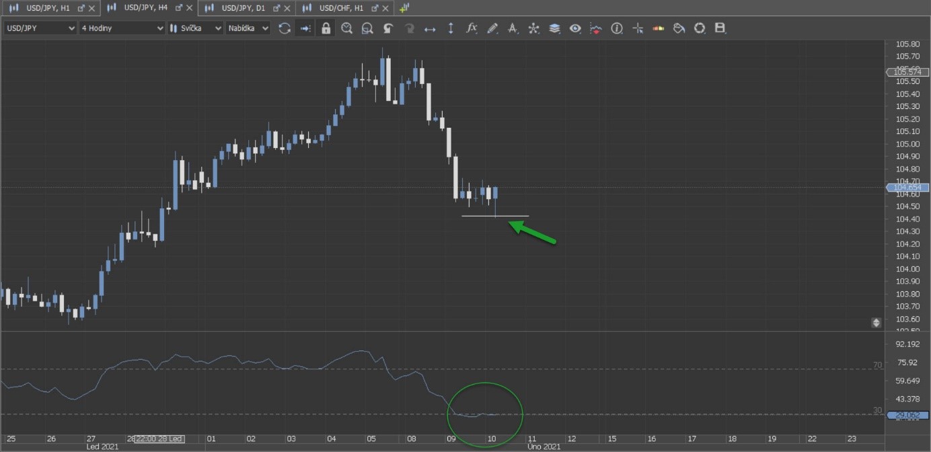Select the text annotation tool
The image size is (931, 452).
(513, 28)
